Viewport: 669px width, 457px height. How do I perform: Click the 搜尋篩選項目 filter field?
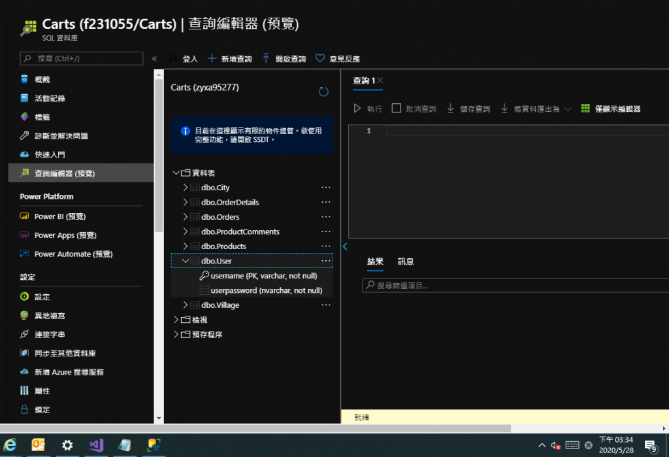(x=515, y=285)
